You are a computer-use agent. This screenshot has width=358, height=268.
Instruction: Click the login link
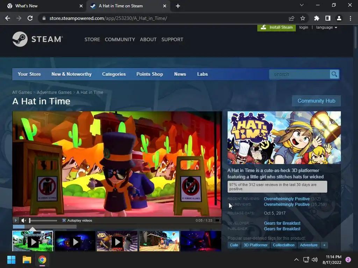(304, 27)
